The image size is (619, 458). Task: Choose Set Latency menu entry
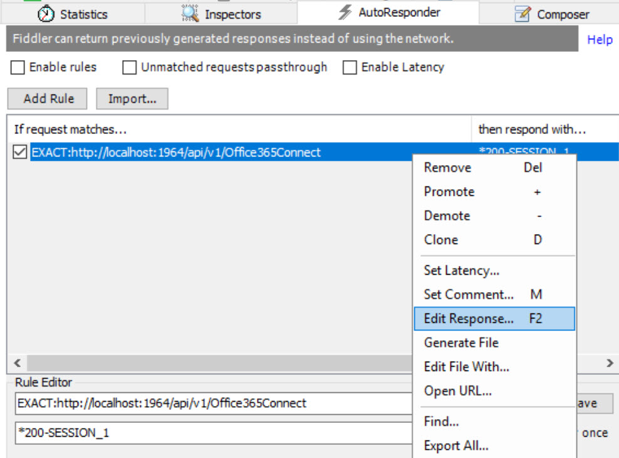(462, 270)
